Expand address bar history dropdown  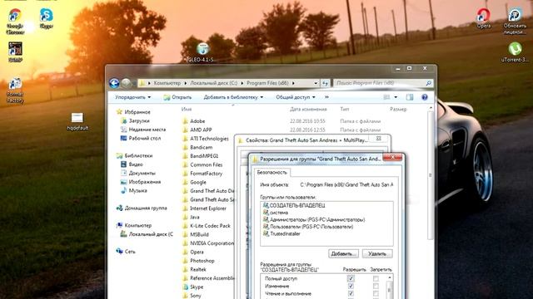tap(316, 83)
